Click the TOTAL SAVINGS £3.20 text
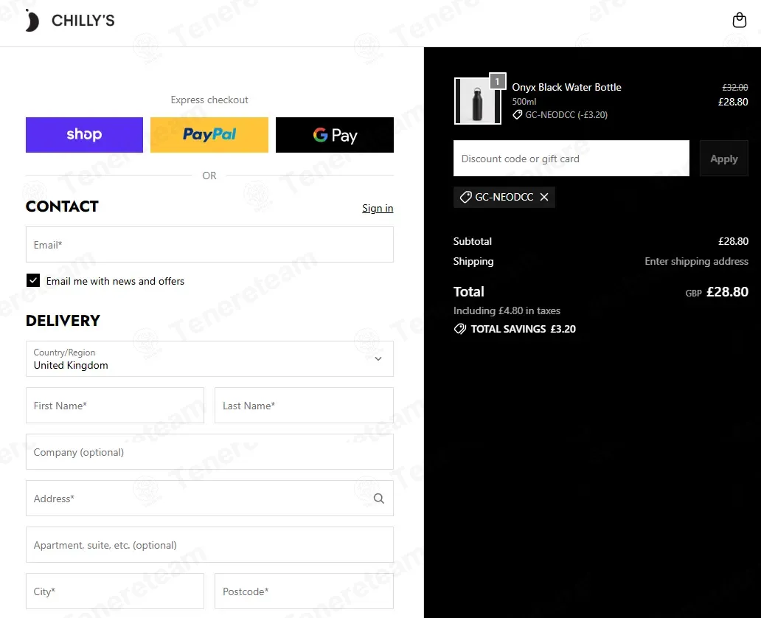Viewport: 761px width, 618px height. [x=524, y=329]
